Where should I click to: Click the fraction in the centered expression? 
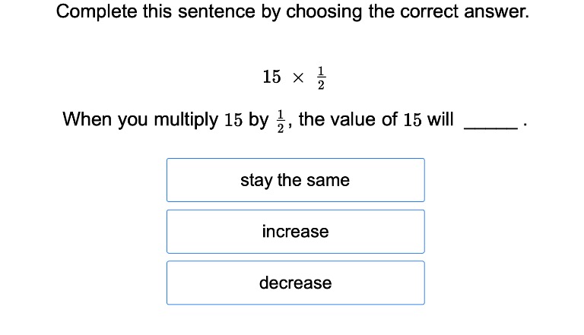tap(321, 77)
